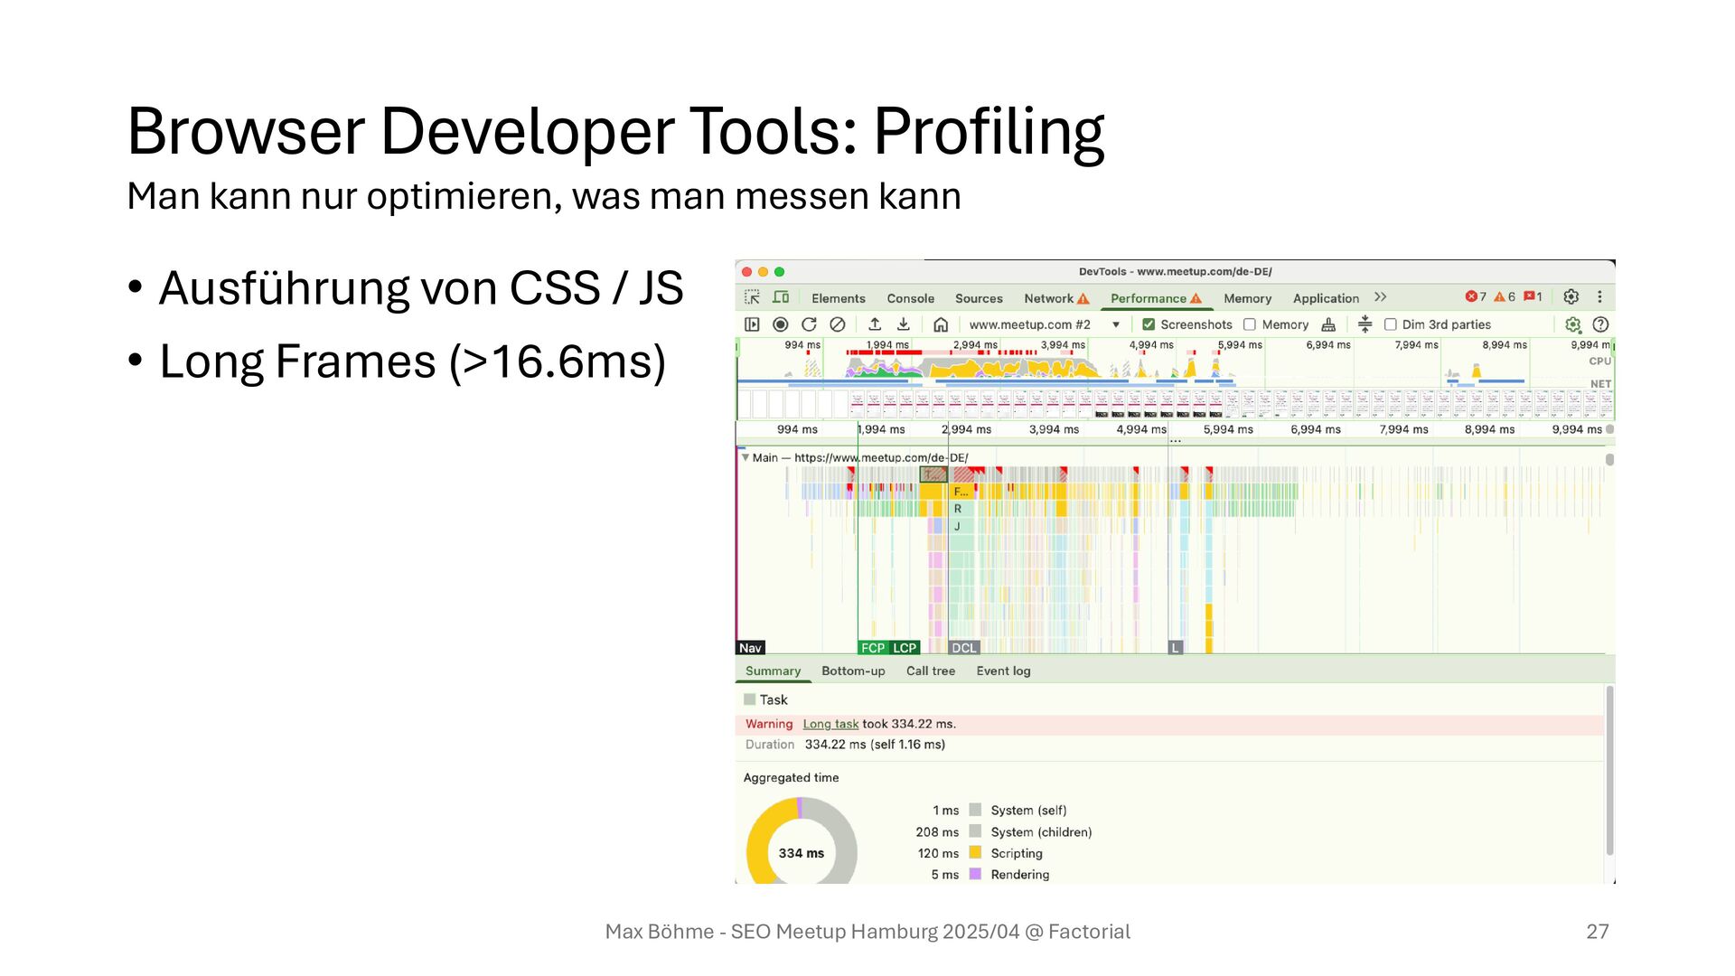Uncheck the Screenshots checkbox

coord(1149,324)
